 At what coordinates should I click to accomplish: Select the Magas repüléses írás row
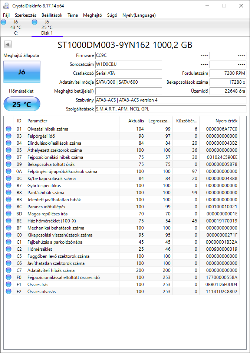click(x=122, y=214)
